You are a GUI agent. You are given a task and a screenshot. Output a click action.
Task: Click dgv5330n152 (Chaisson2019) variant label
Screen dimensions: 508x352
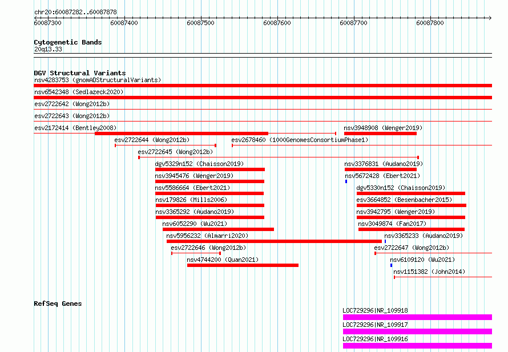(x=401, y=188)
